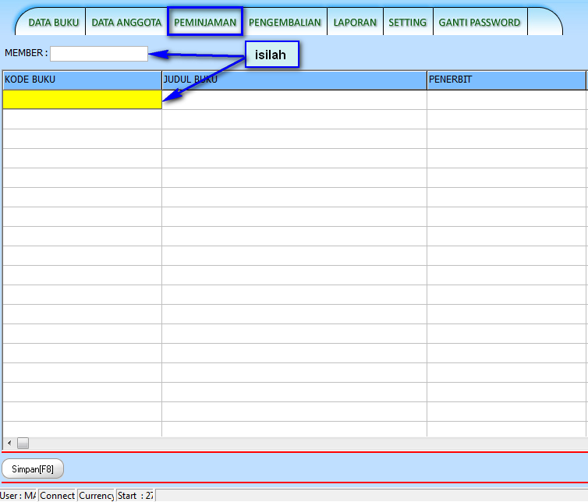Click the JUDUL BUKU column header
Image resolution: width=588 pixels, height=502 pixels.
[294, 80]
